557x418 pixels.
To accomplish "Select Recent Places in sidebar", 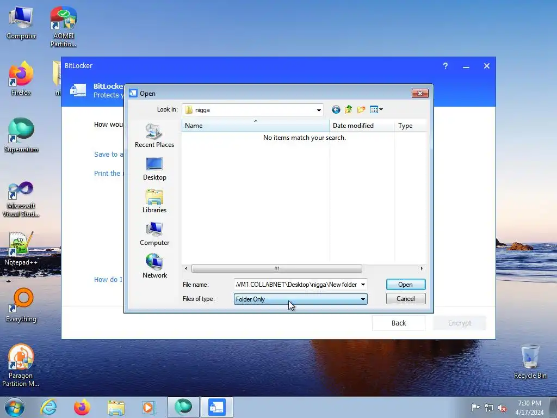I will pos(154,136).
